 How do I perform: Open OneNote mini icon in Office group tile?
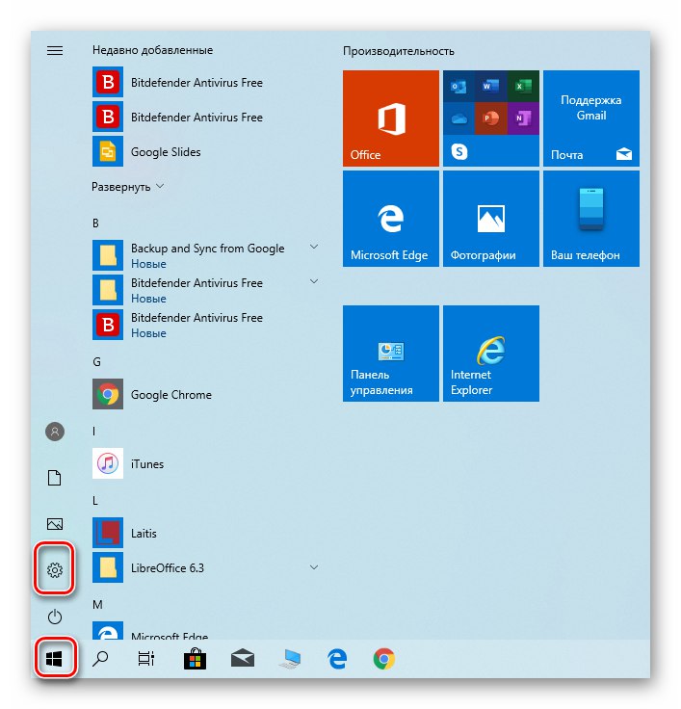coord(523,118)
